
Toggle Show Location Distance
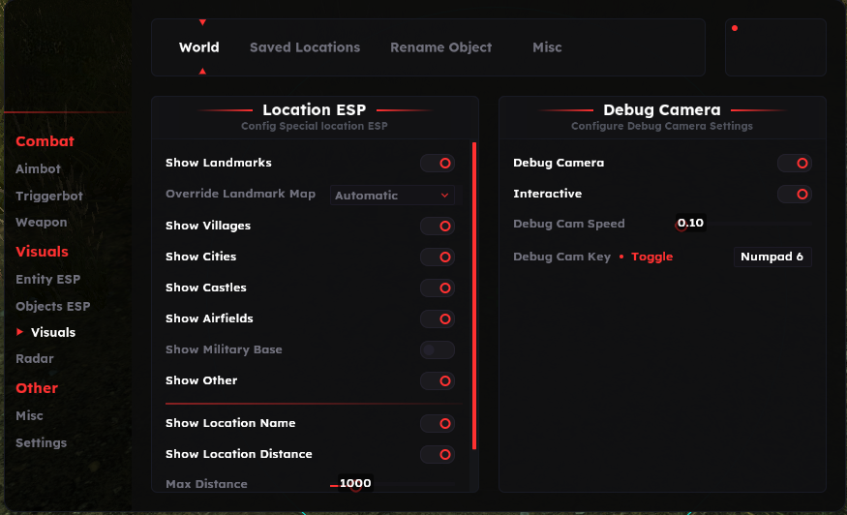tap(438, 454)
